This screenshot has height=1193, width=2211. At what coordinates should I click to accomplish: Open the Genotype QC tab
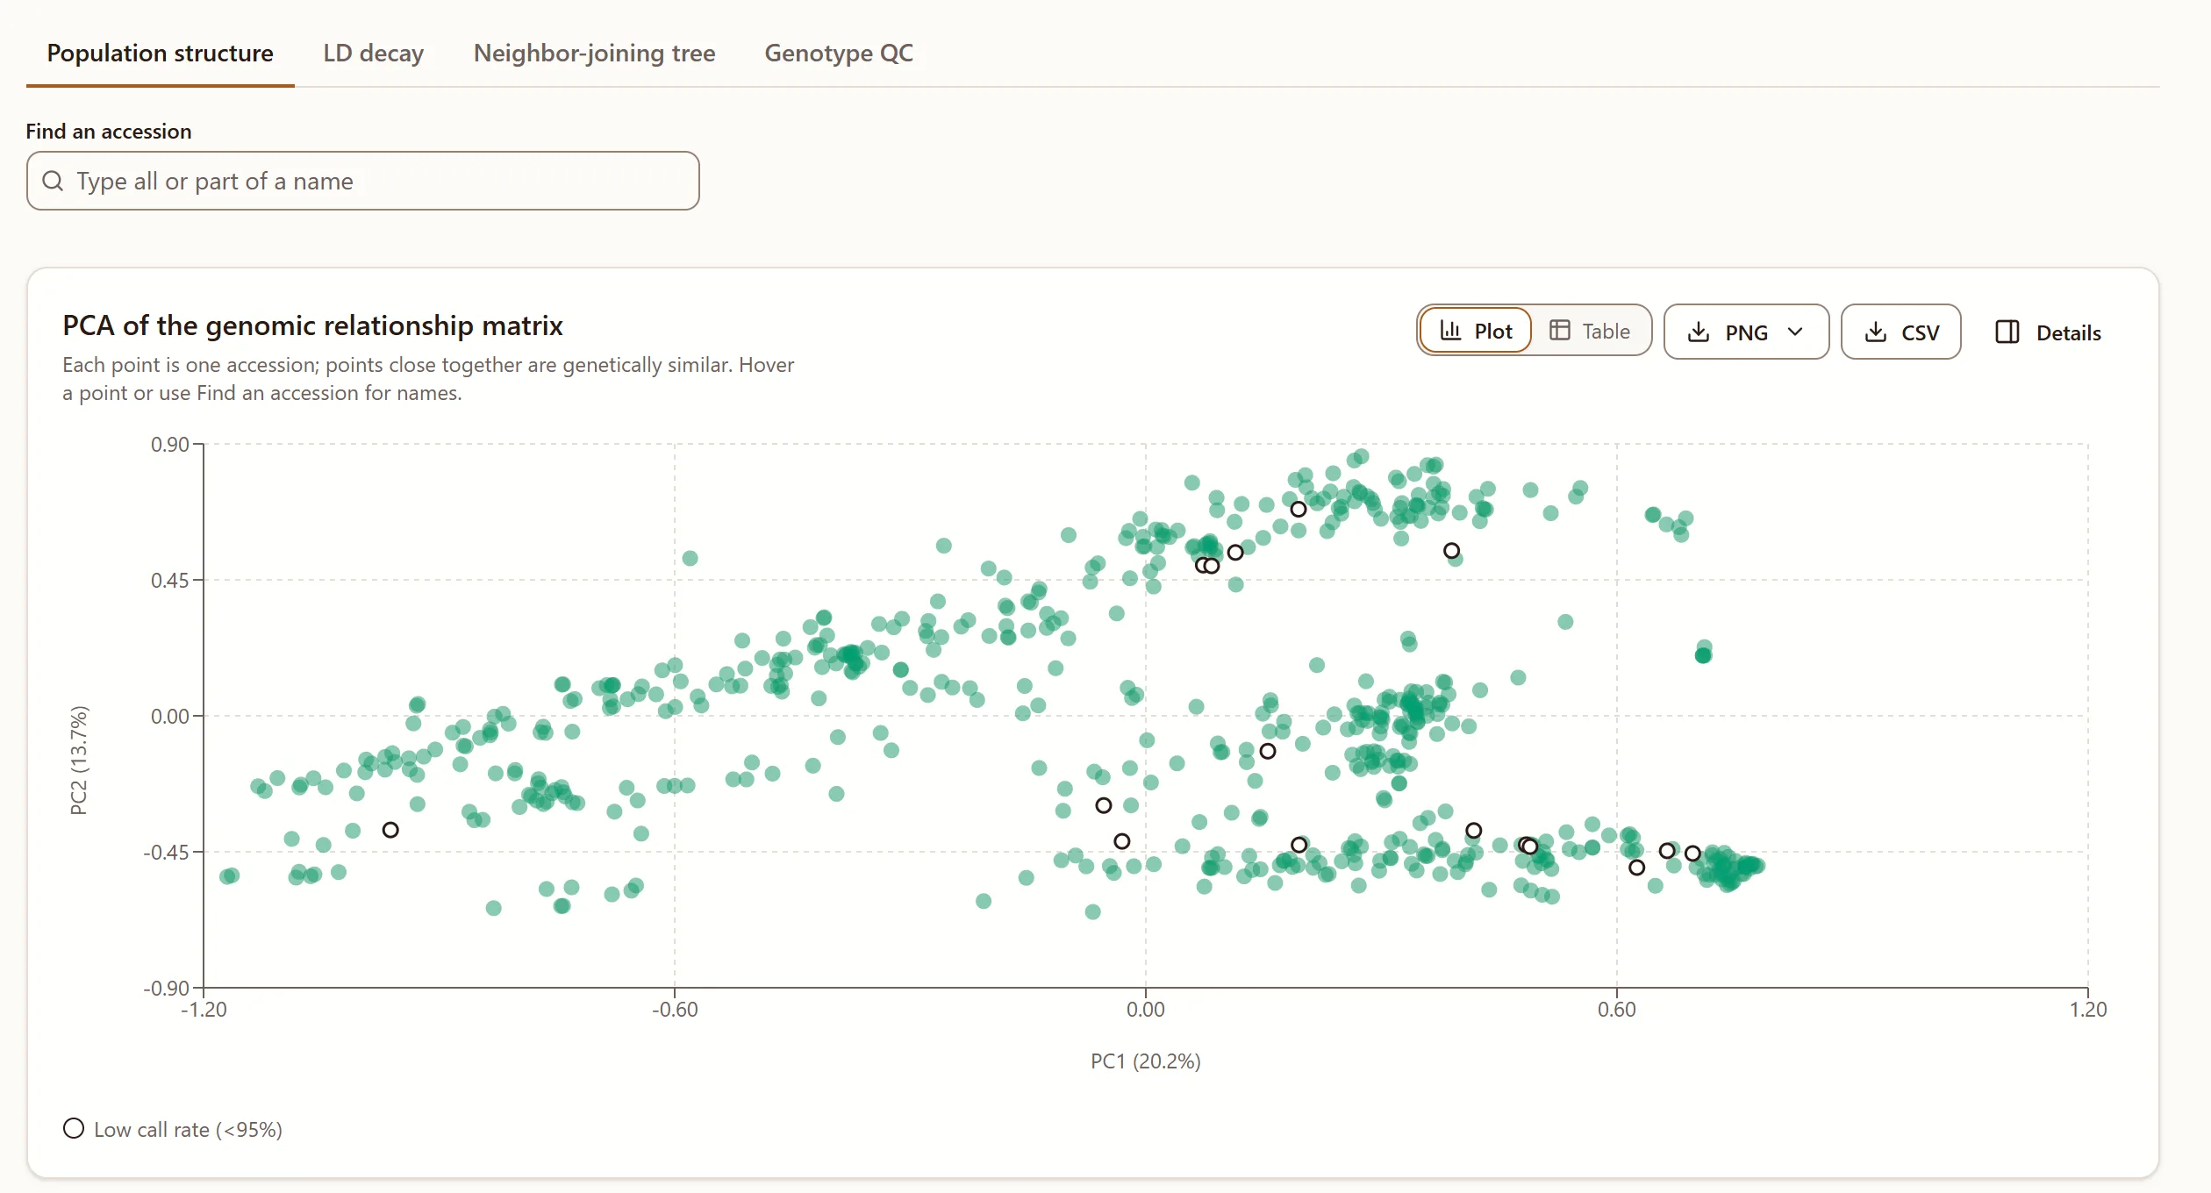click(838, 53)
